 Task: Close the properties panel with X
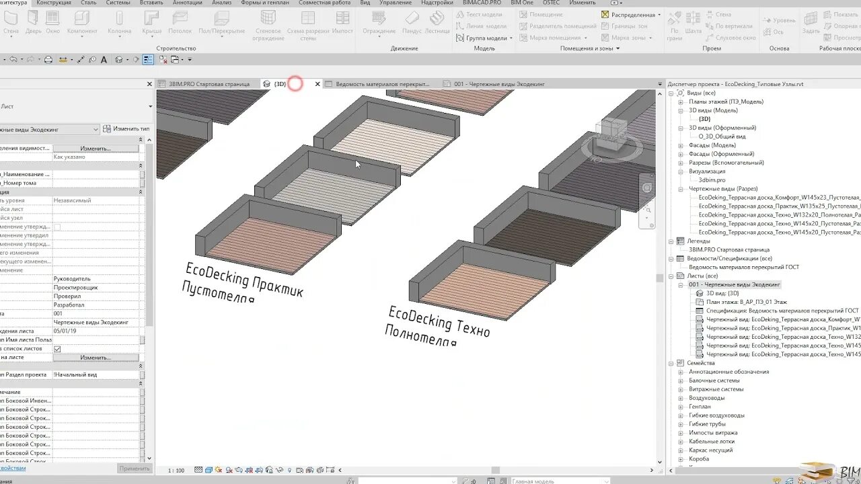tap(149, 84)
